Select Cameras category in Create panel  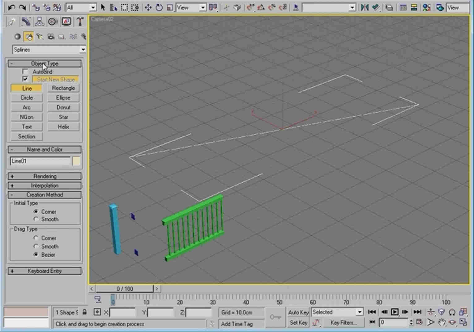click(51, 37)
